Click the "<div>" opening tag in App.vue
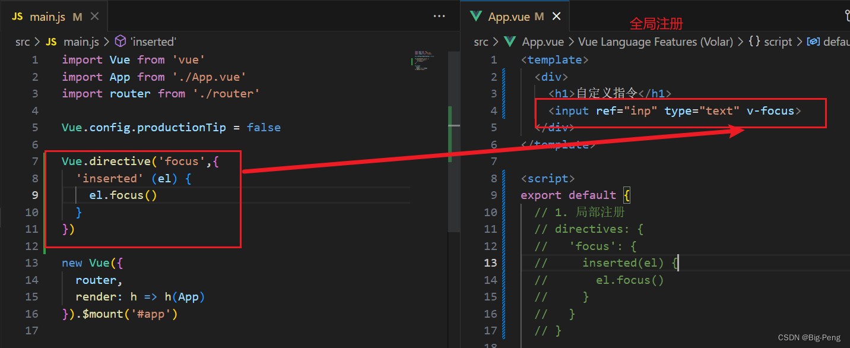Image resolution: width=850 pixels, height=348 pixels. 551,77
